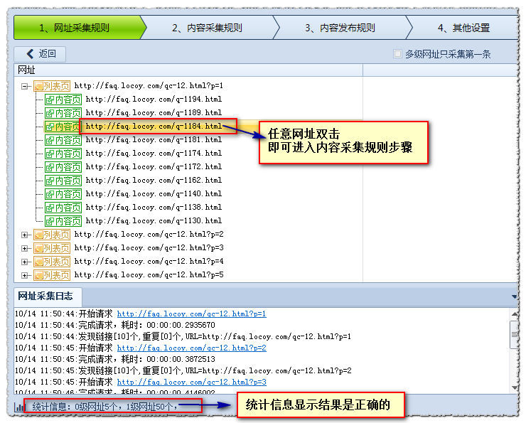
Task: Click the 返回 back button
Action: pyautogui.click(x=41, y=54)
